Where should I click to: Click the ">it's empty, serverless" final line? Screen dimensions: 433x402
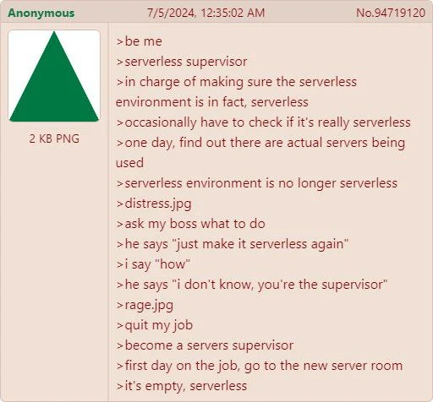pyautogui.click(x=182, y=386)
